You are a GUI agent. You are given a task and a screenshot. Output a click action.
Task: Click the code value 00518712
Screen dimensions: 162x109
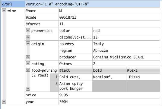pos(109,17)
